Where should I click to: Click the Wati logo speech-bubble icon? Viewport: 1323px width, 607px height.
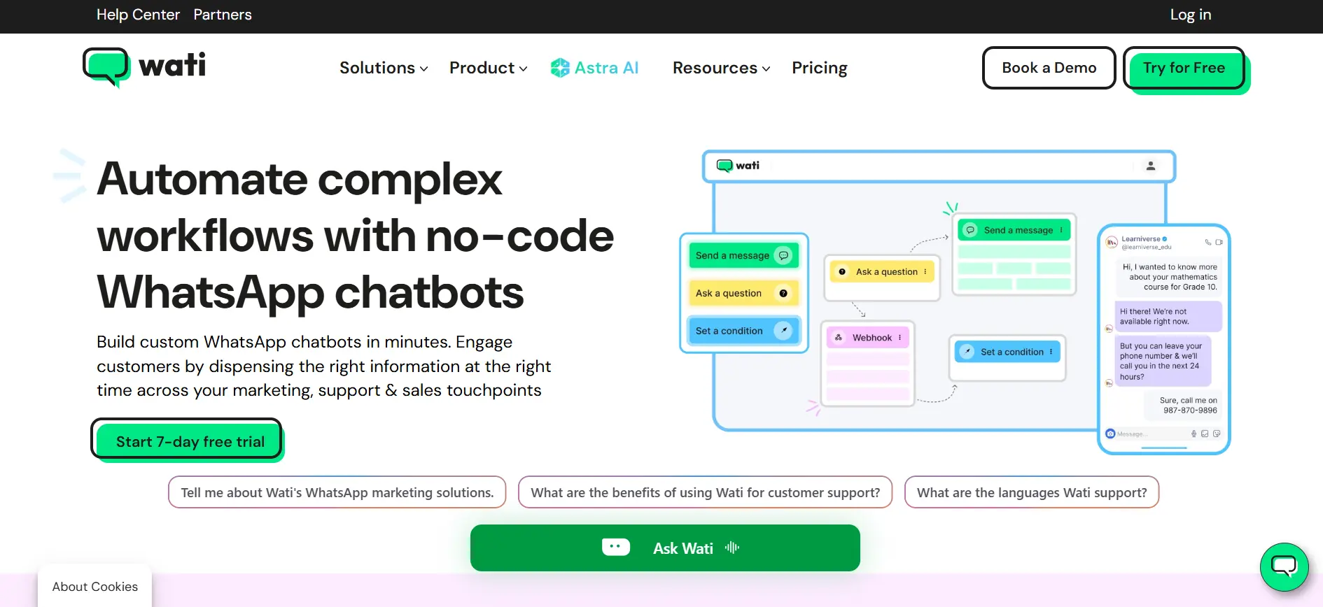pos(106,68)
